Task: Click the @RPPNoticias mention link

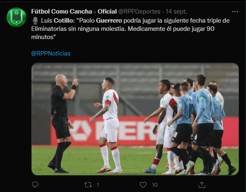Action: point(51,53)
